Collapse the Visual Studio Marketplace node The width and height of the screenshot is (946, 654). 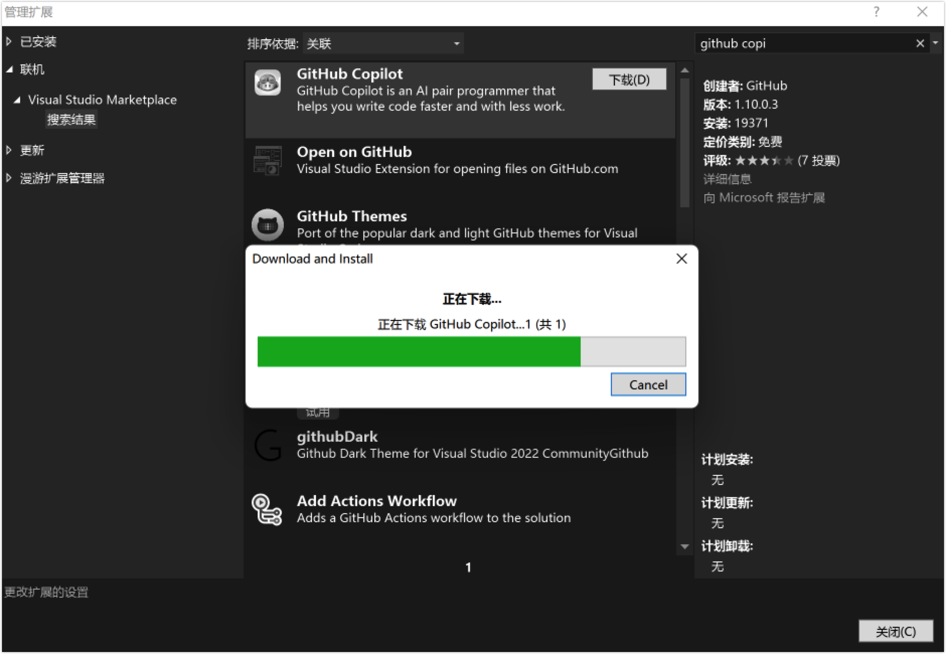17,100
